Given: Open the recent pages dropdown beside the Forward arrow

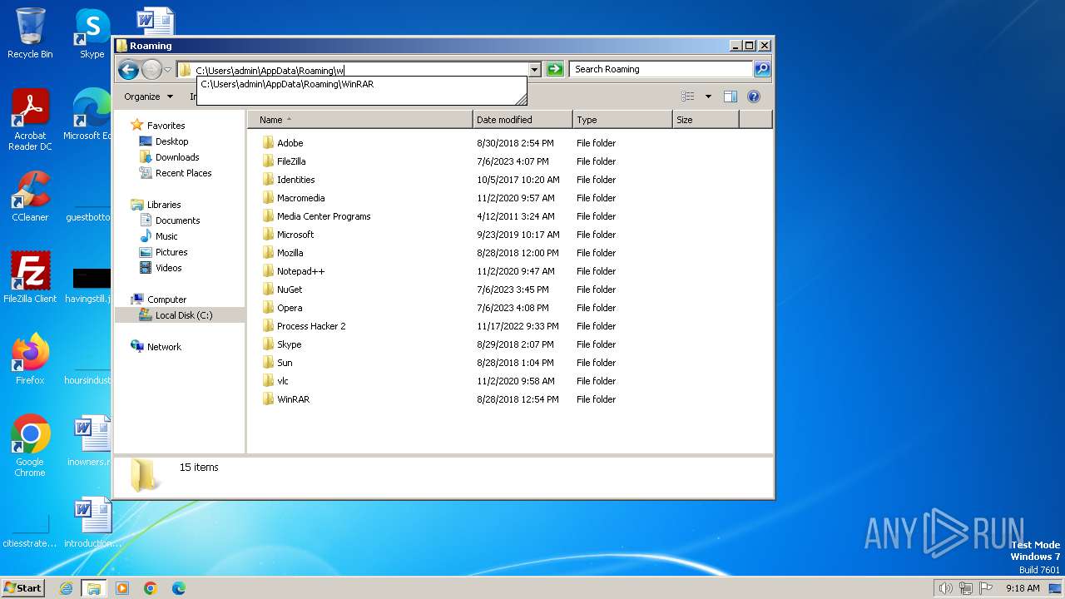Looking at the screenshot, I should pos(168,70).
